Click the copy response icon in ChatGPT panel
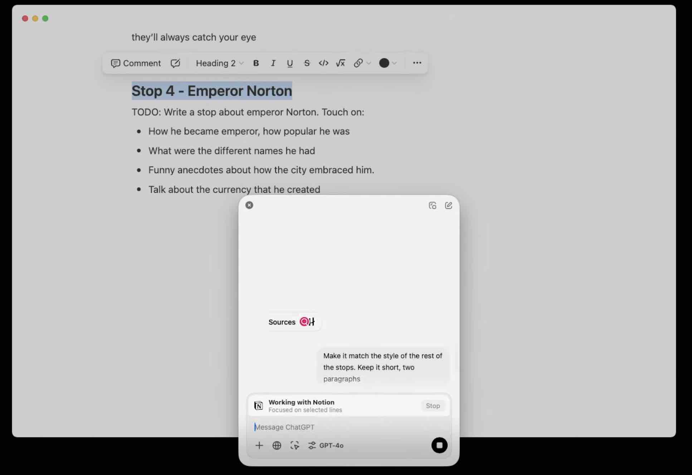Viewport: 692px width, 475px height. point(433,205)
